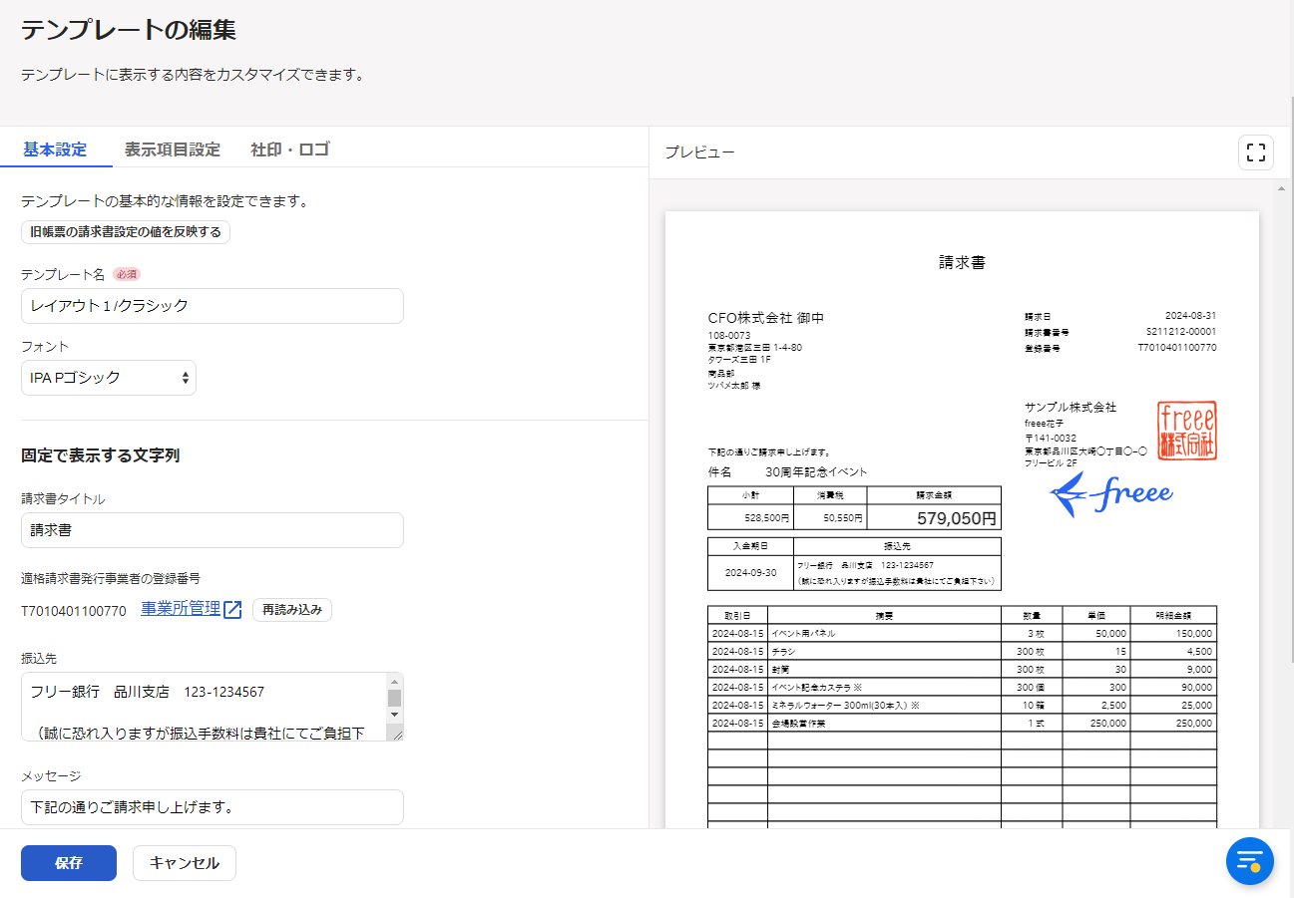1294x898 pixels.
Task: Click the キャンセル button
Action: [185, 863]
